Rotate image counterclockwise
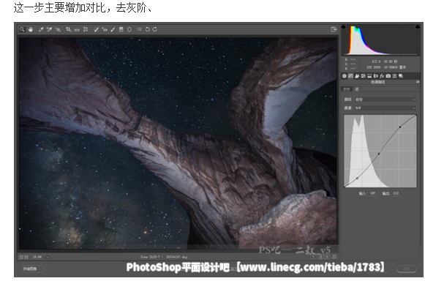Image resolution: width=425 pixels, height=281 pixels. [x=147, y=29]
